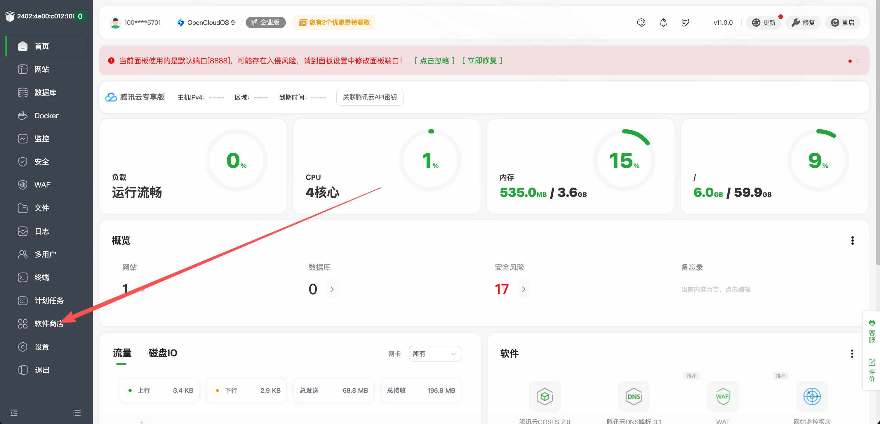Screen dimensions: 880x424
Task: Click the 关联腾讯云API密钥 button
Action: (x=370, y=97)
